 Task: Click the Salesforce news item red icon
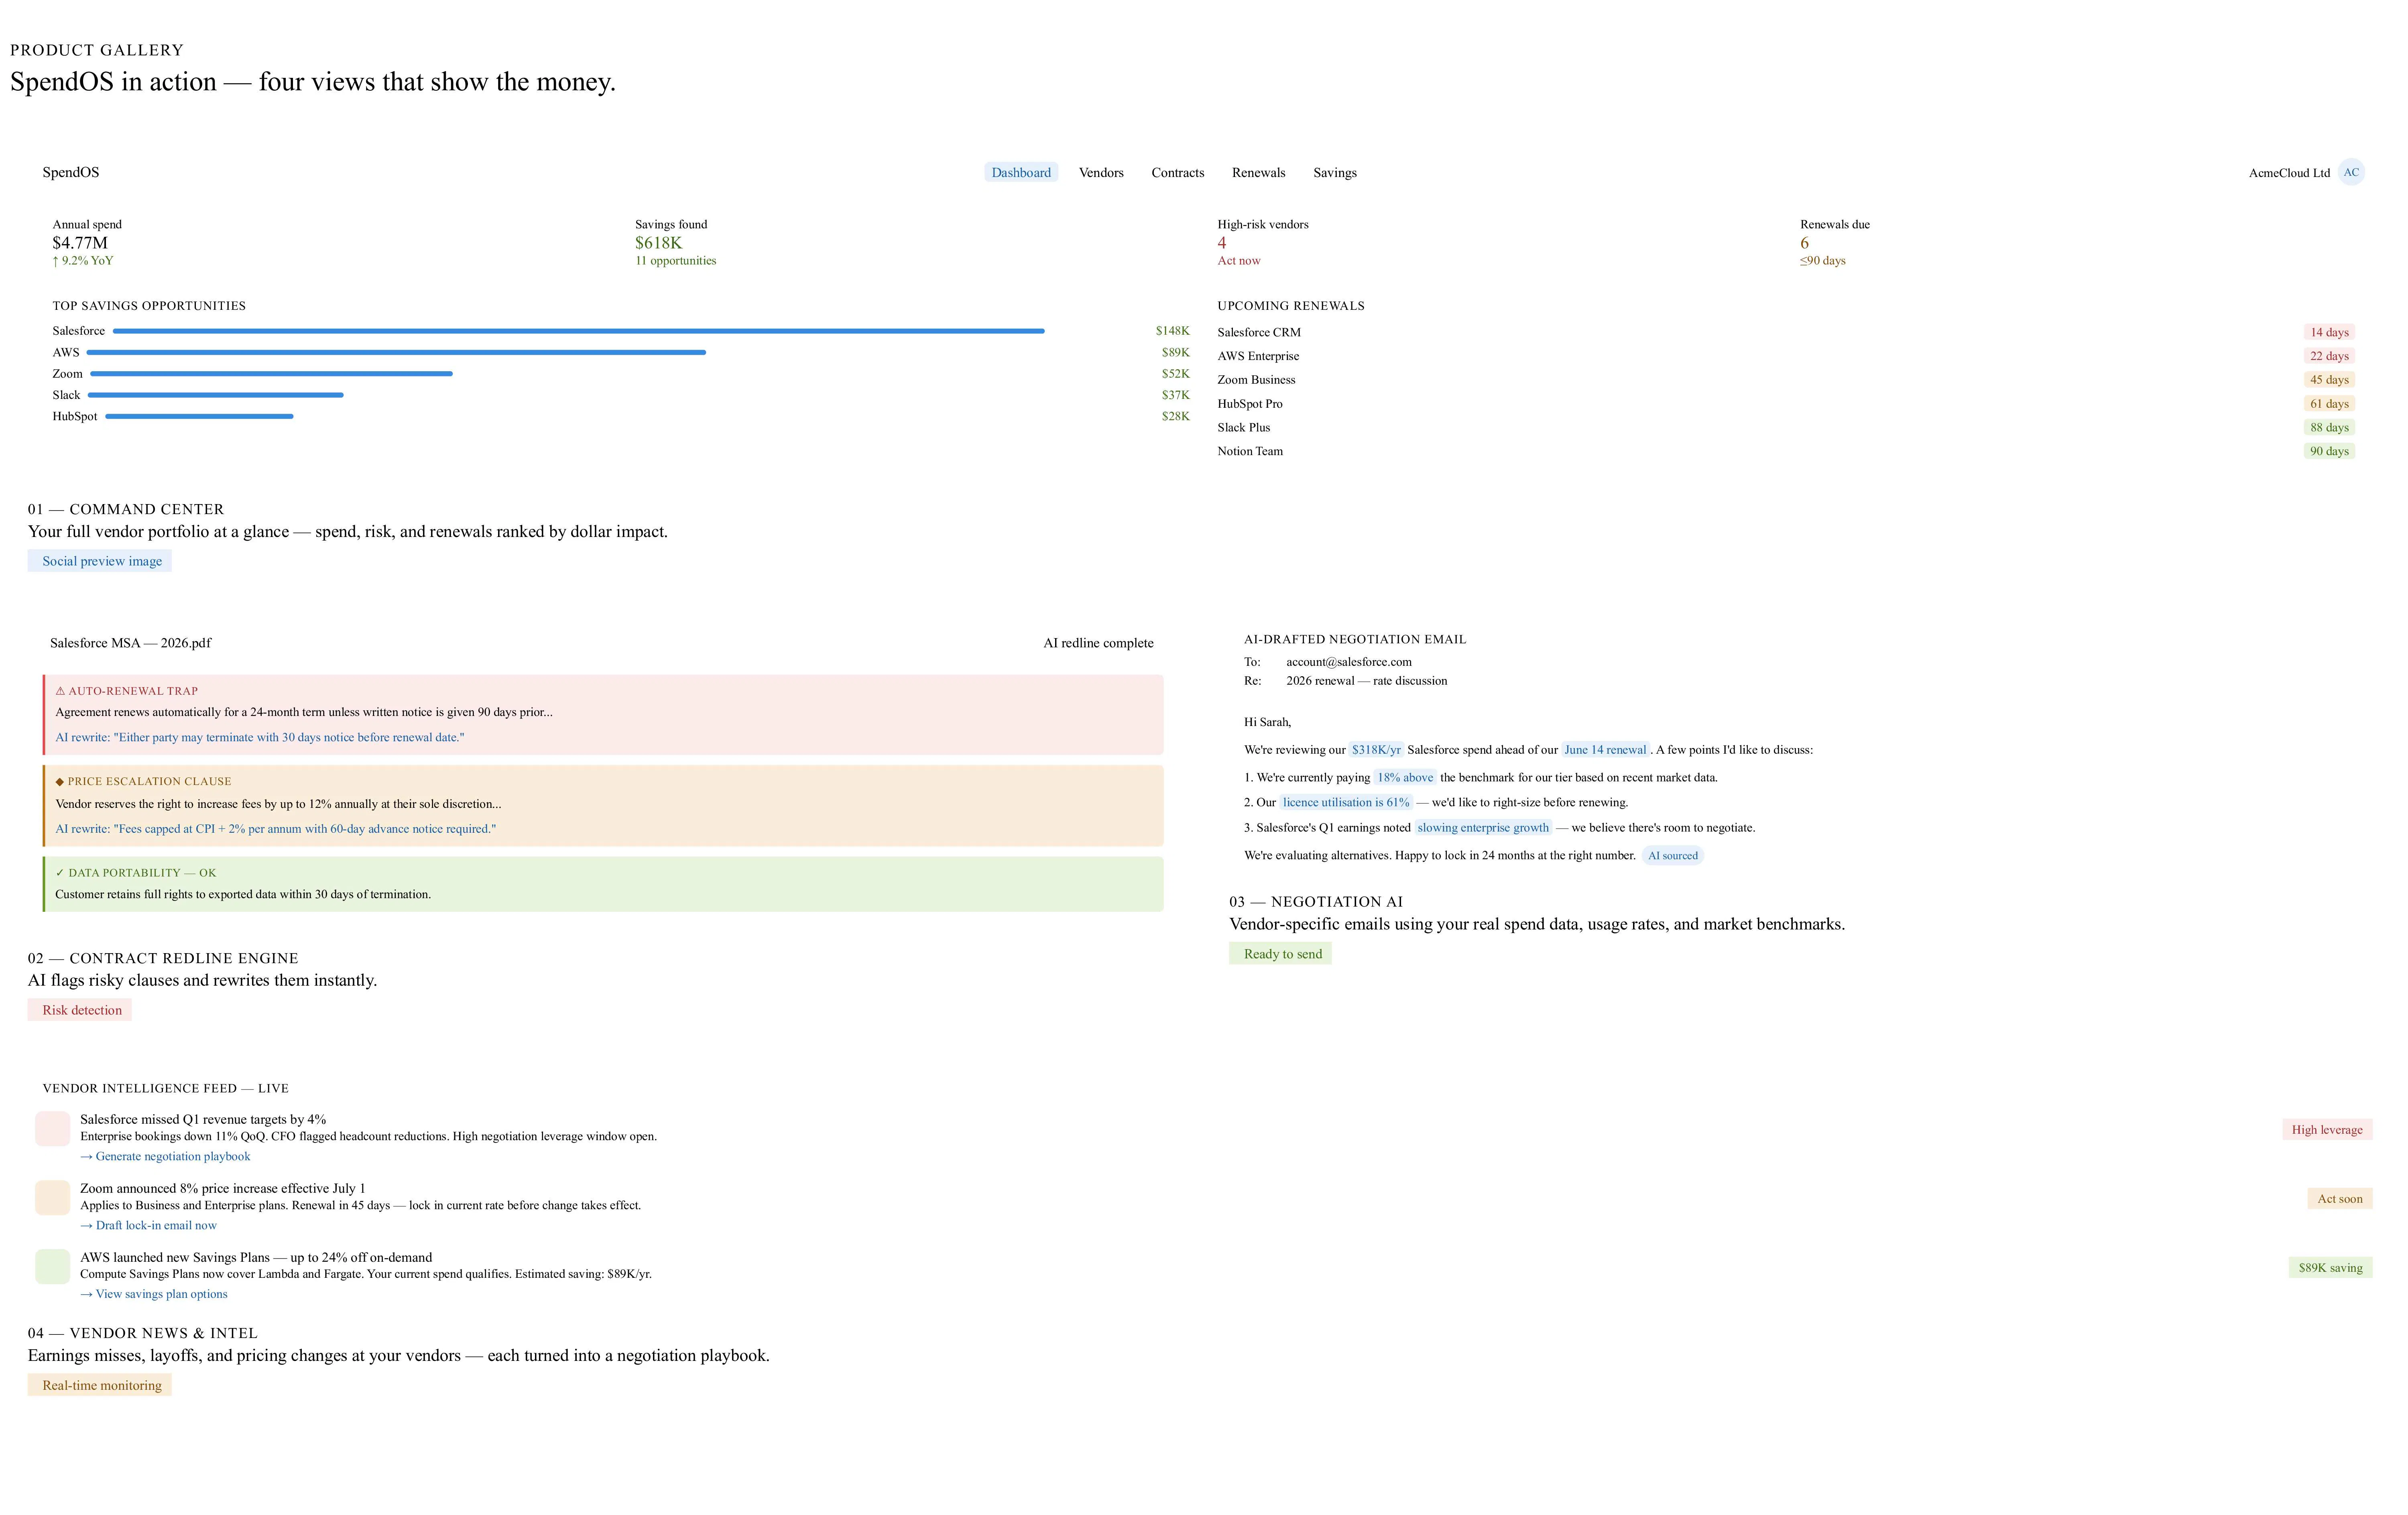point(52,1129)
